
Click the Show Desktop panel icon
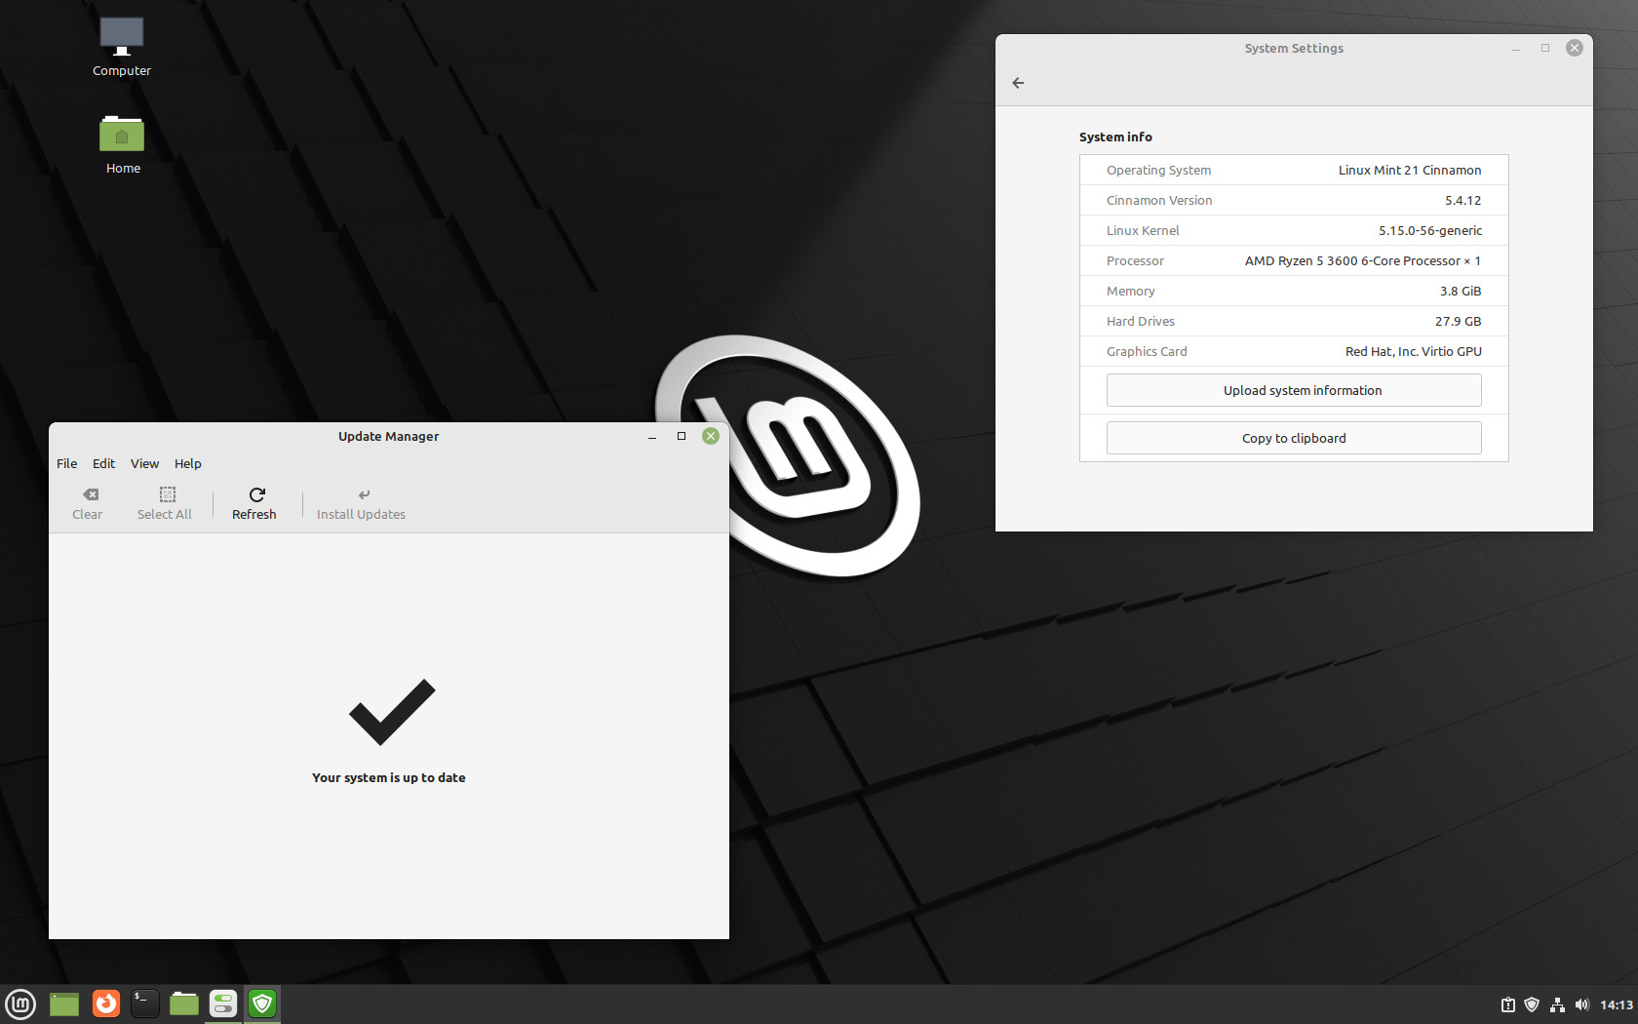click(64, 1004)
